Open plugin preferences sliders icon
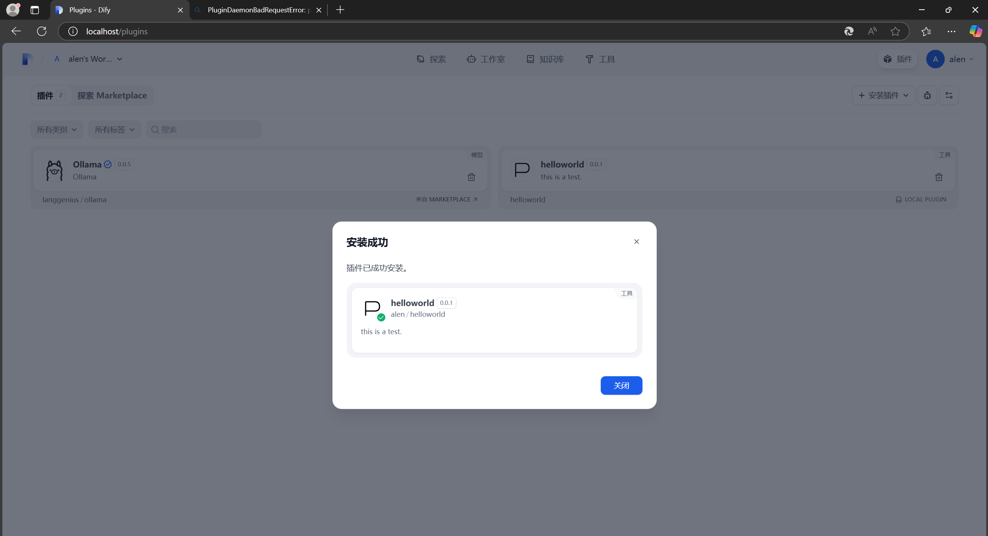Screen dimensions: 988x536 point(949,95)
